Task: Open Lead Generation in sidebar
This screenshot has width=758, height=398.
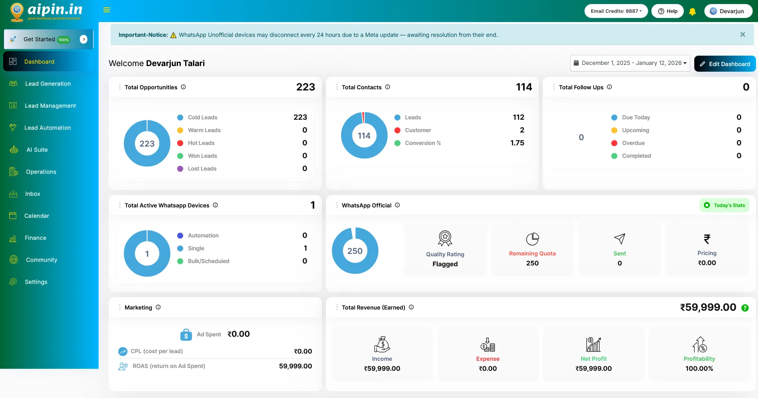Action: point(48,84)
